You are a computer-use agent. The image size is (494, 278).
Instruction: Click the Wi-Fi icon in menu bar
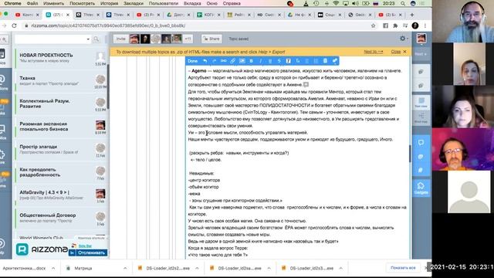(336, 3)
